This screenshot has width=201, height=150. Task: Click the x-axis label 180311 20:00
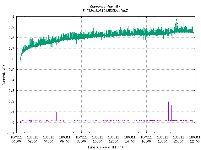178,139
